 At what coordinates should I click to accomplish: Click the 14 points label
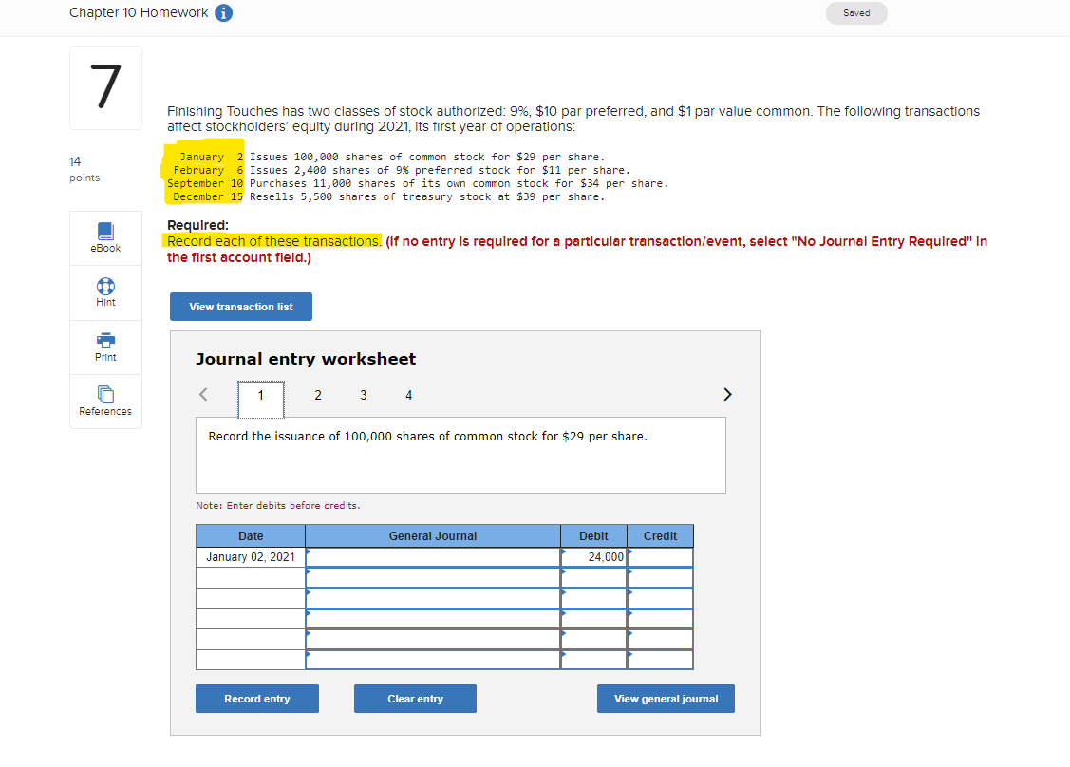tap(84, 169)
